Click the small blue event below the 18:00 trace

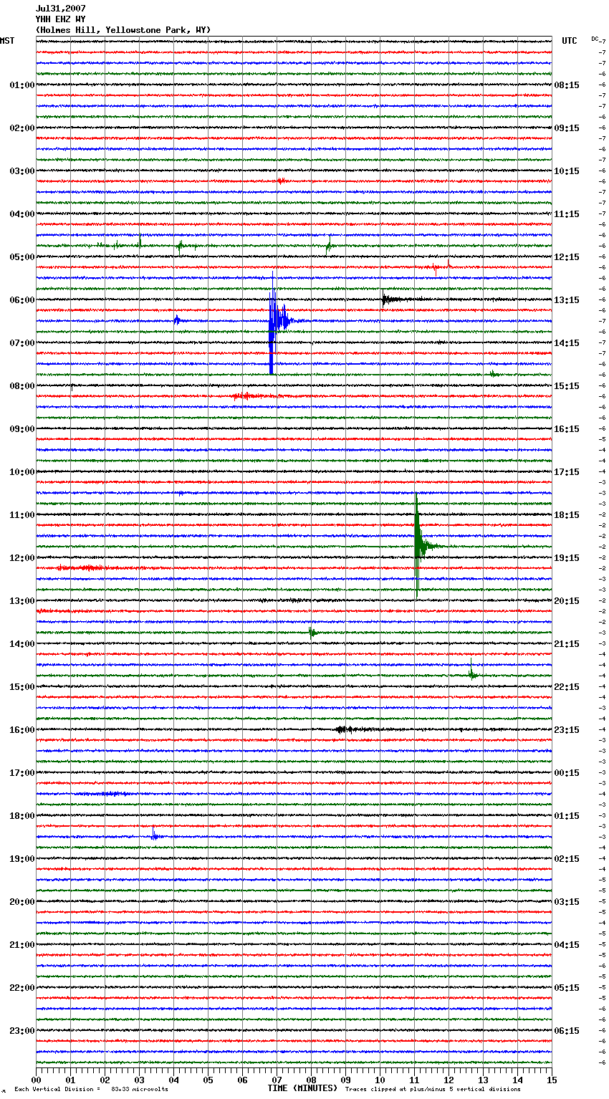tap(155, 835)
